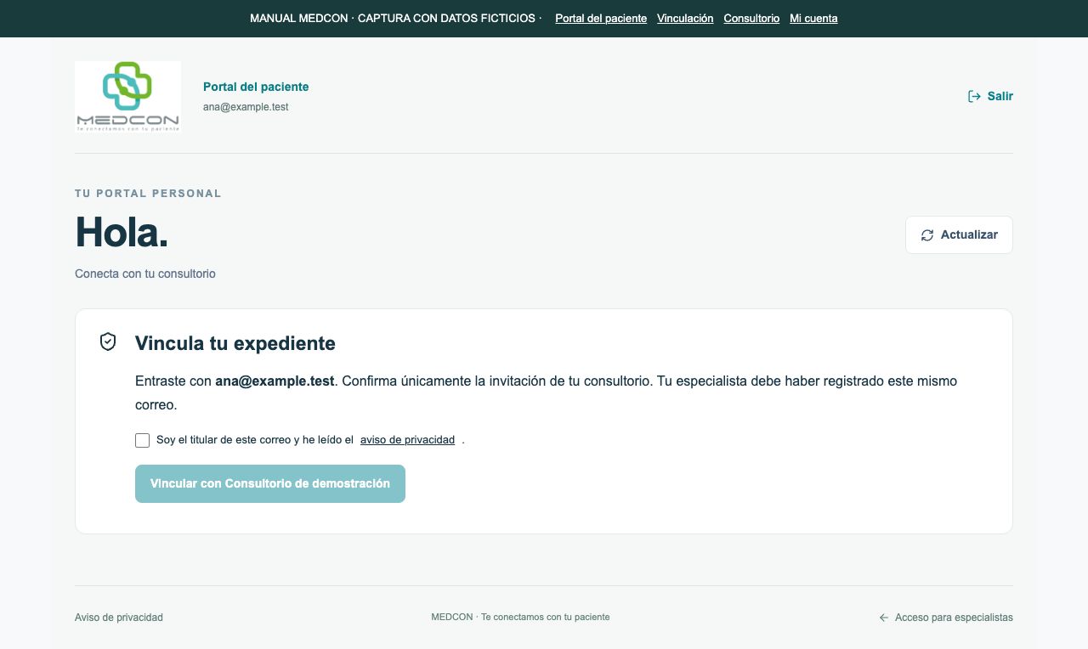Go to Acceso para especialistas link
The height and width of the screenshot is (649, 1088).
[x=946, y=618]
